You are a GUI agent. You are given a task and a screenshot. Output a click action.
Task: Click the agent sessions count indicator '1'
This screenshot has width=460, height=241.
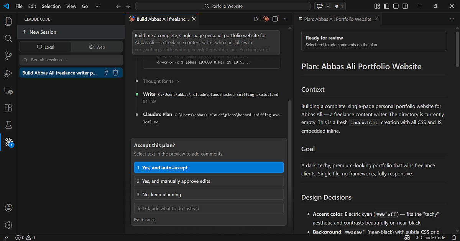[x=339, y=6]
